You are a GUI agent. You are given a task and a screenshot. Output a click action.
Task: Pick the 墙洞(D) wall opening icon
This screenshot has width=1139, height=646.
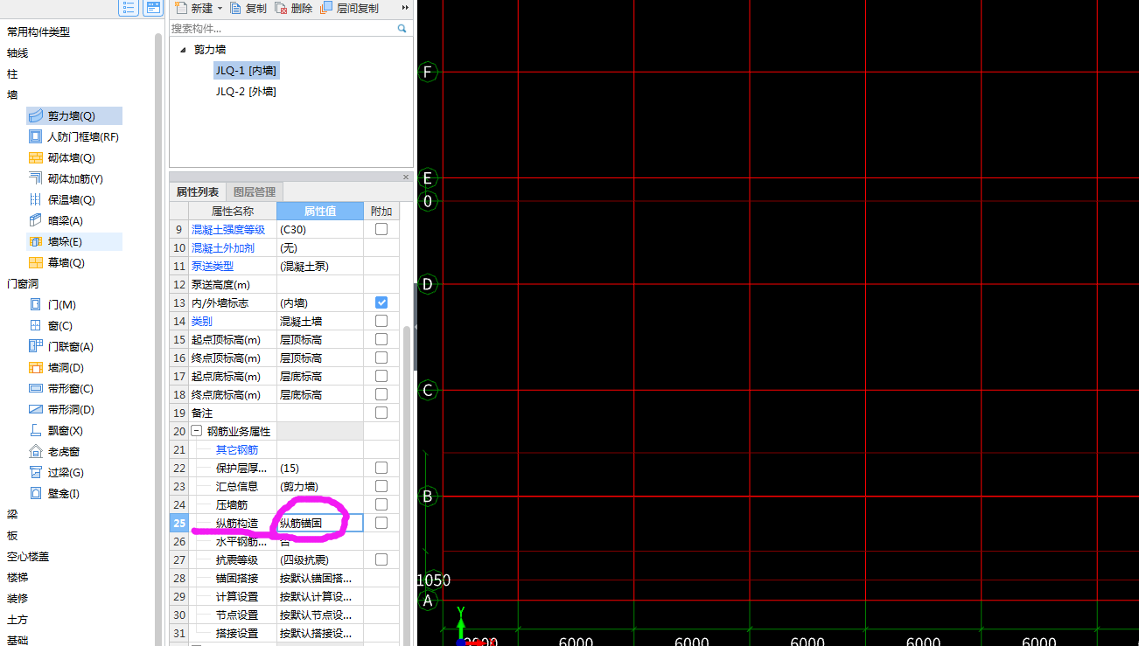point(36,367)
